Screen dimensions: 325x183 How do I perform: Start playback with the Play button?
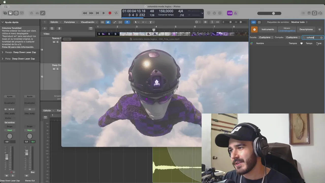coord(104,13)
